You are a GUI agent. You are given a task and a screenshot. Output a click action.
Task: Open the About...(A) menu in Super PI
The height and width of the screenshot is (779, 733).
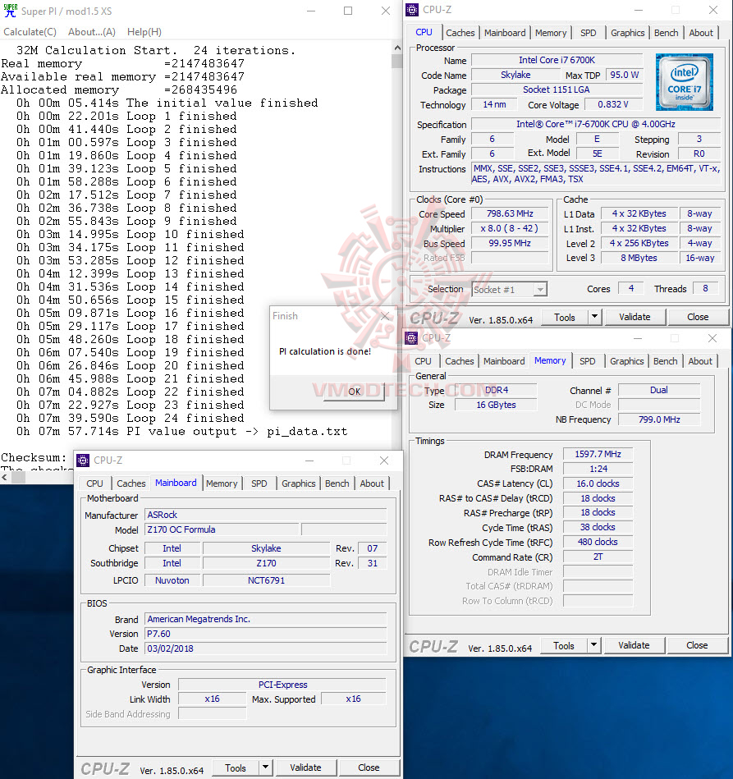[x=91, y=32]
